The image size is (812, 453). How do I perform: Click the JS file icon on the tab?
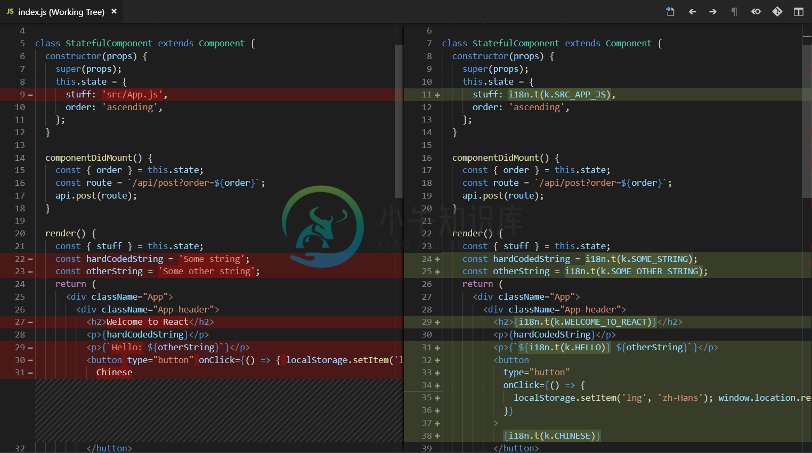tap(10, 11)
